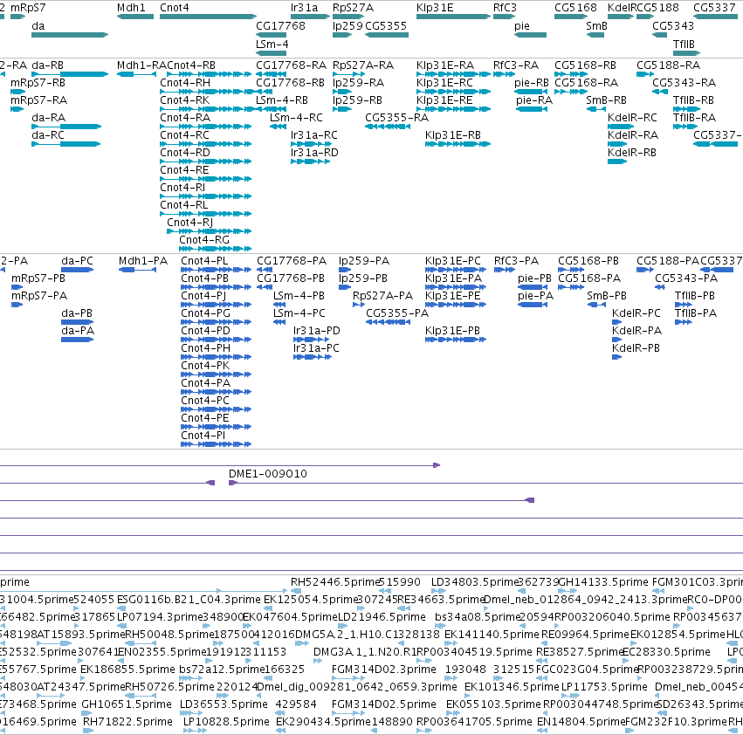Select the Cnot4-PL protein label
743x735 pixels.
pos(204,261)
